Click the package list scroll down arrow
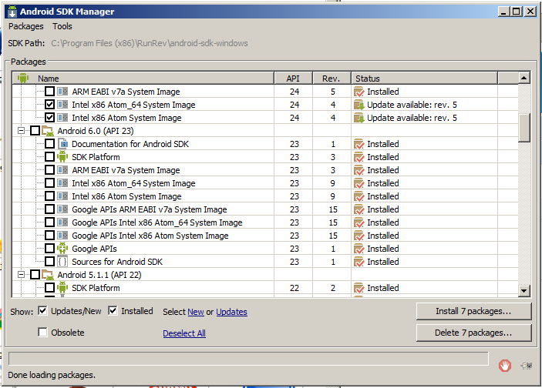Viewport: 542px width, 388px height. pyautogui.click(x=524, y=291)
